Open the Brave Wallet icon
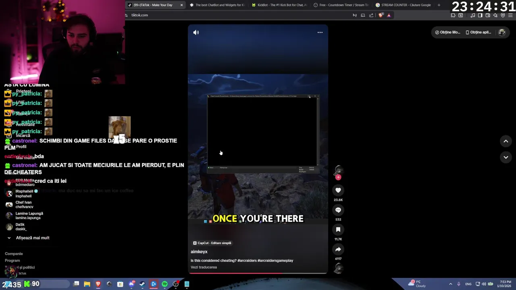The width and height of the screenshot is (516, 290). [488, 15]
